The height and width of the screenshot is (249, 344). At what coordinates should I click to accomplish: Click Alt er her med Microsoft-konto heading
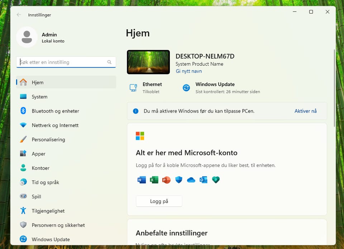click(x=186, y=153)
